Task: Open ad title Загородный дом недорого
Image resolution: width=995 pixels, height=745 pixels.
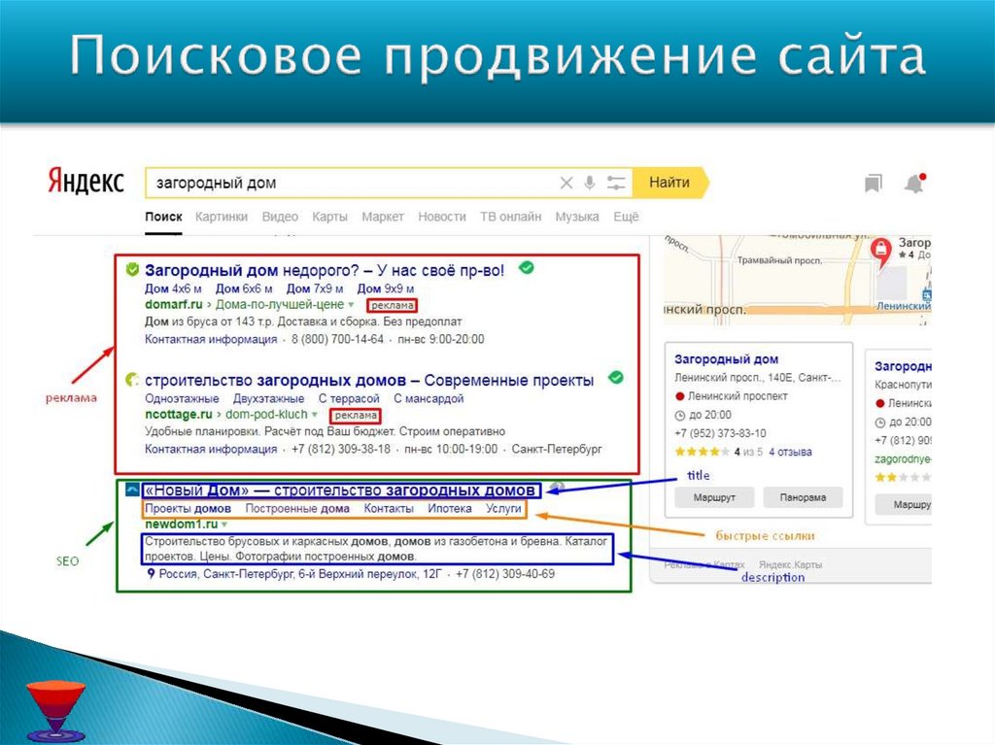Action: (x=325, y=270)
